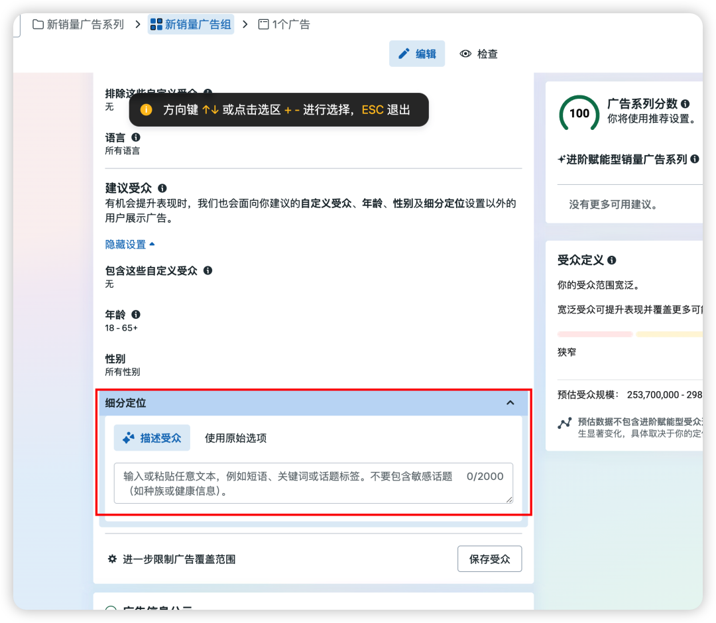The width and height of the screenshot is (716, 623).
Task: Click the warning icon in the keyboard hint tooltip
Action: [x=146, y=110]
